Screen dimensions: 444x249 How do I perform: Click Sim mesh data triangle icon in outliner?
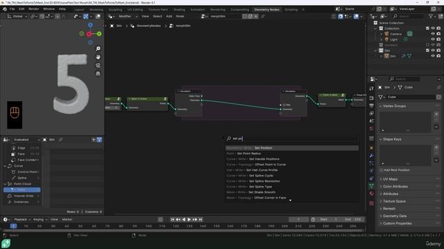409,56
